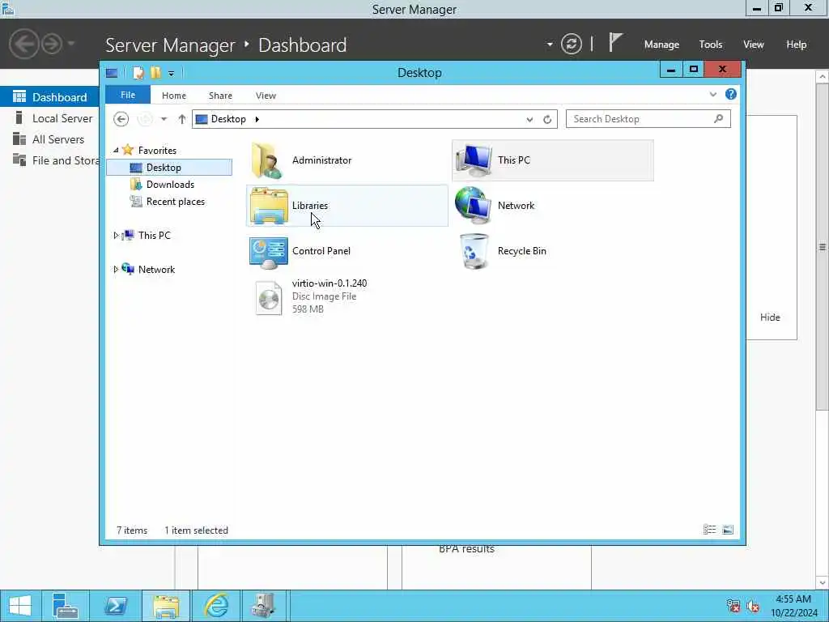This screenshot has height=622, width=829.
Task: Open the Windows Start button
Action: (20, 606)
